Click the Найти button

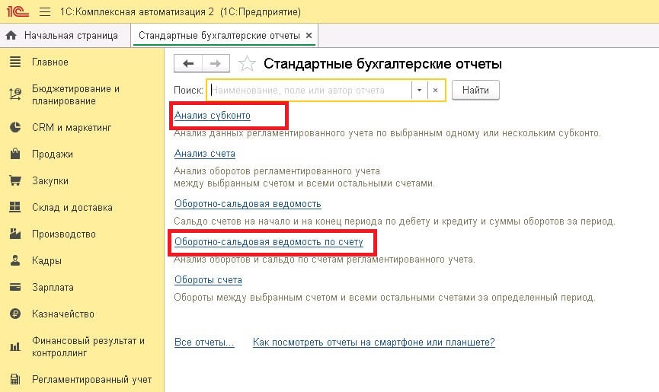tap(475, 91)
